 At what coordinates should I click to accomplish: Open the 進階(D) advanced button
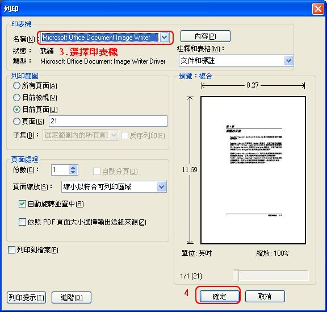72,298
